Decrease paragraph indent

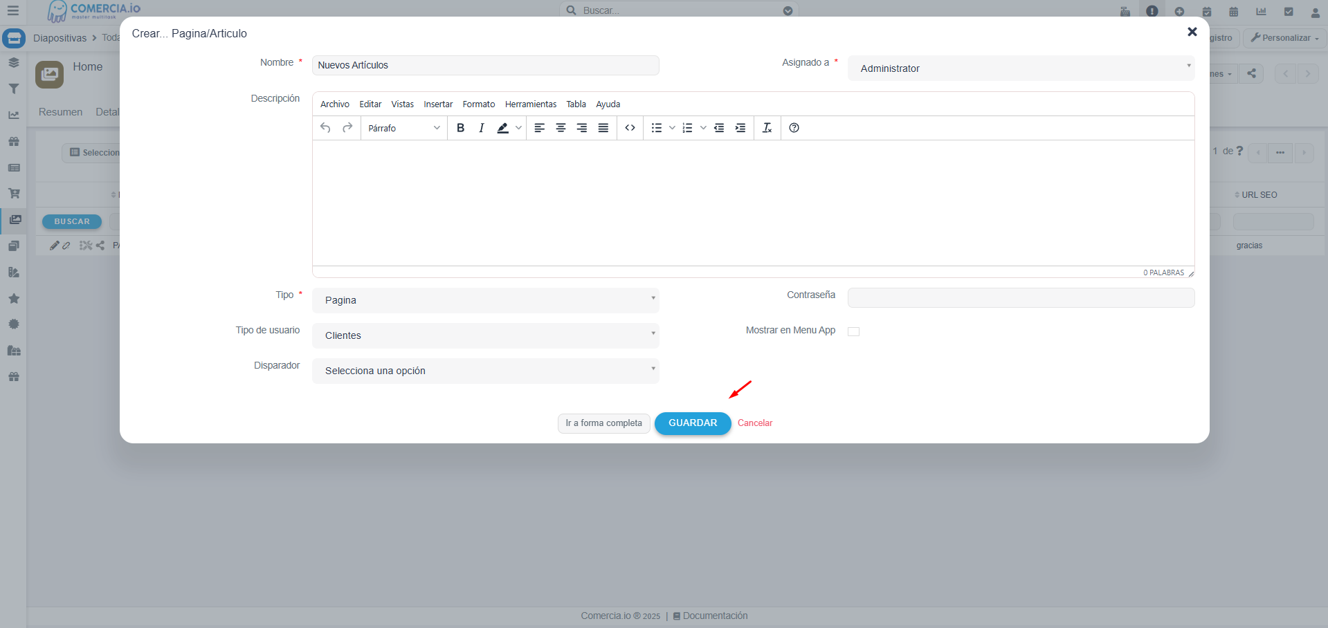click(719, 128)
